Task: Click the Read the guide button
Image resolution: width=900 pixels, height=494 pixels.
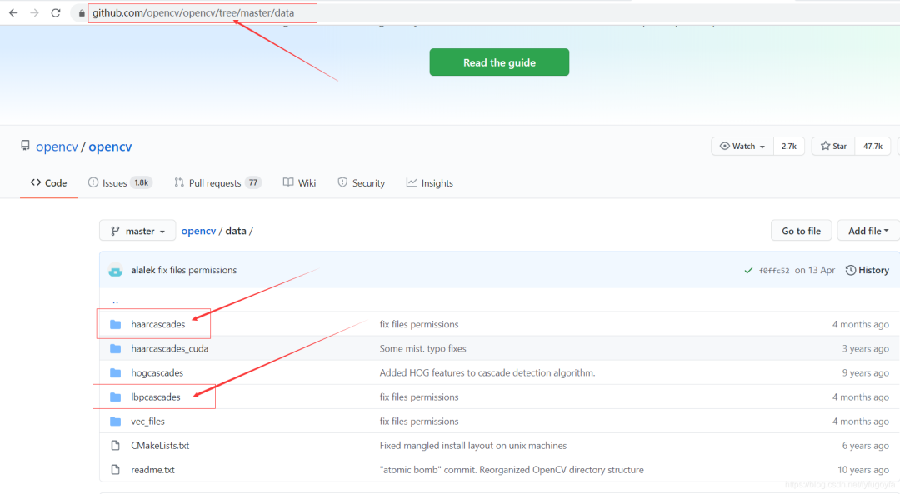Action: [x=499, y=62]
